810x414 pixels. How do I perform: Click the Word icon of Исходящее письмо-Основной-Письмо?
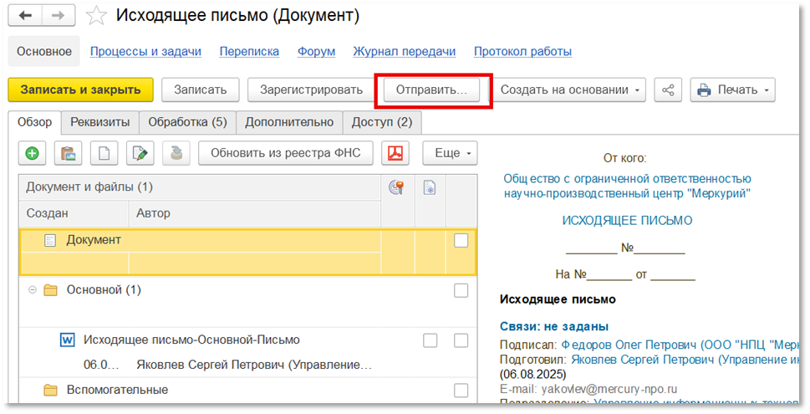point(67,340)
